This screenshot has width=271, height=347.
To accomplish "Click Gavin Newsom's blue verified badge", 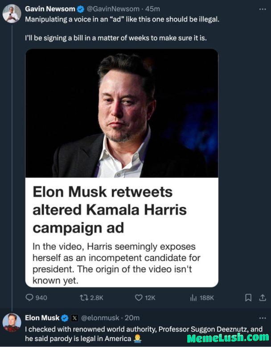I will pos(80,9).
